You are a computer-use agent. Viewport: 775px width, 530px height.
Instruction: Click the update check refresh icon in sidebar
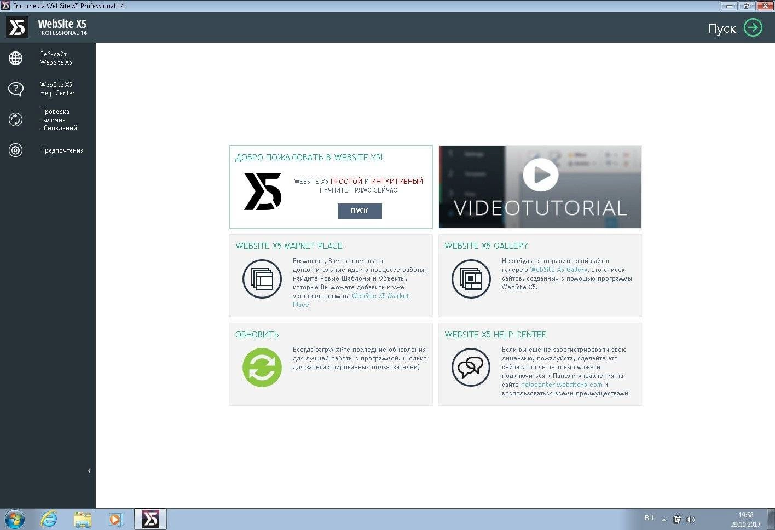click(16, 119)
